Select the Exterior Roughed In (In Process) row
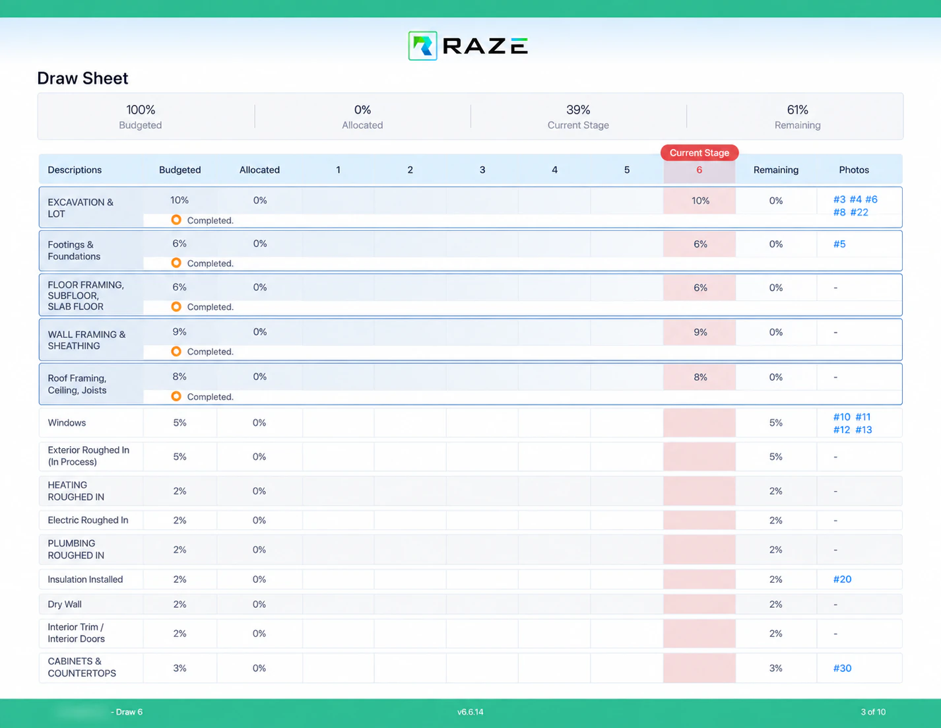941x728 pixels. coord(471,456)
